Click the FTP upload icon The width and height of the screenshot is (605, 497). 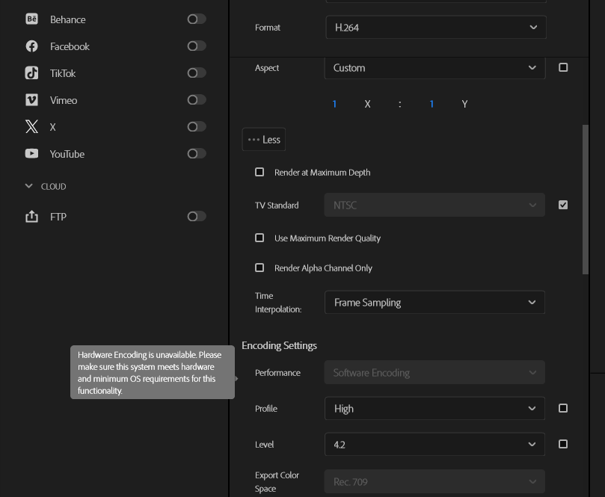(31, 216)
